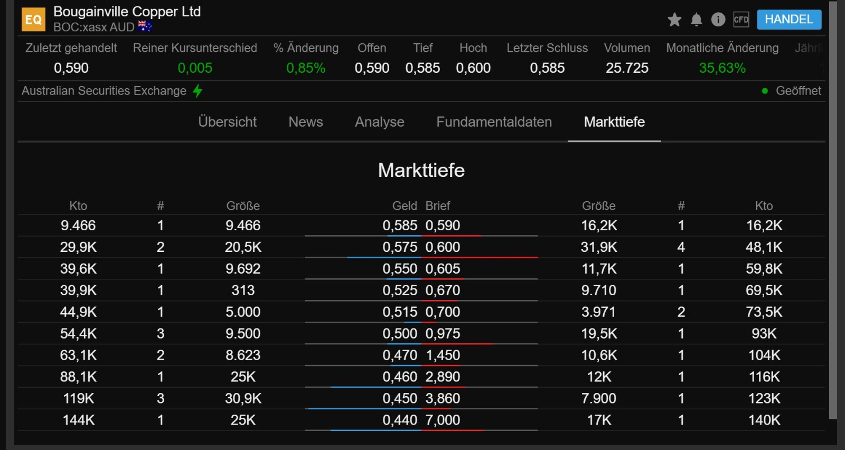Image resolution: width=845 pixels, height=450 pixels.
Task: Open instrument info icon
Action: click(x=718, y=20)
